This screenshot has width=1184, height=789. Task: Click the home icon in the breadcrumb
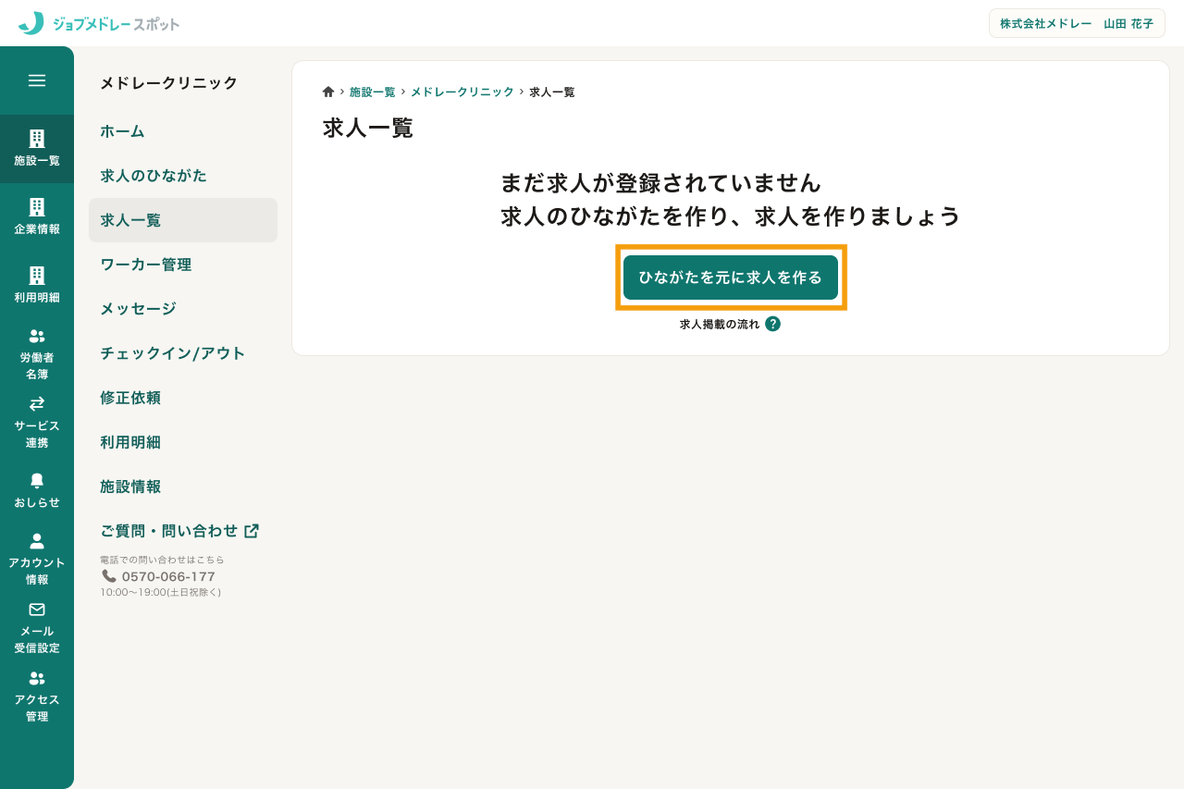click(x=328, y=92)
